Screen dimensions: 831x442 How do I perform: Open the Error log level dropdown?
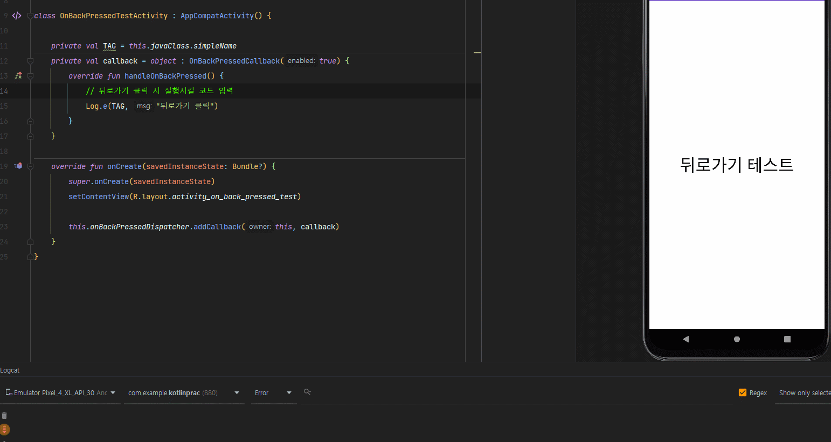pyautogui.click(x=273, y=393)
